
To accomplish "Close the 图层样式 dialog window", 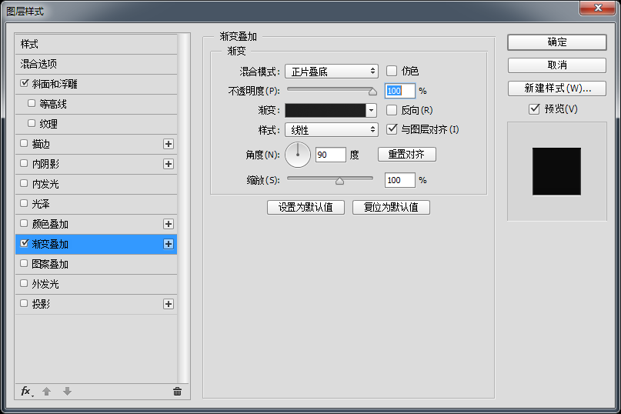I will [x=598, y=8].
